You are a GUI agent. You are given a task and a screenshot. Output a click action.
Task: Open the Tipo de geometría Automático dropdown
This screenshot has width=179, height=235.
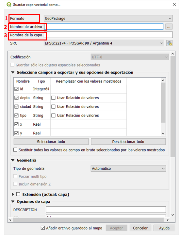[128, 168]
